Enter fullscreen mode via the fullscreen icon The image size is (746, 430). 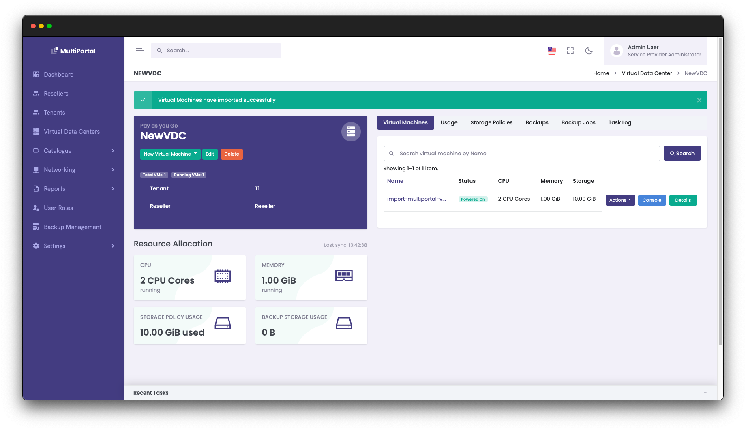570,51
